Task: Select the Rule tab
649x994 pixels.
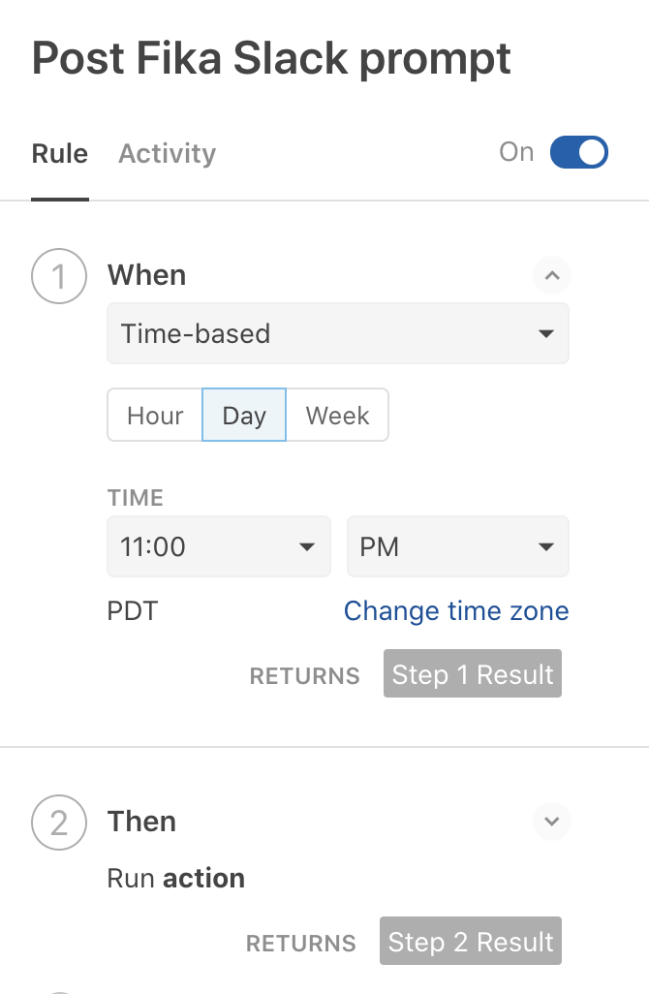Action: (60, 153)
